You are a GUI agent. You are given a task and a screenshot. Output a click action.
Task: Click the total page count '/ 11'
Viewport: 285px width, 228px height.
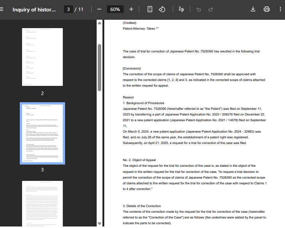[79, 9]
